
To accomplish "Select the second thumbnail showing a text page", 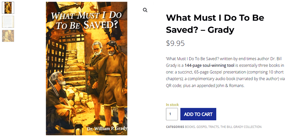I will pos(8,22).
